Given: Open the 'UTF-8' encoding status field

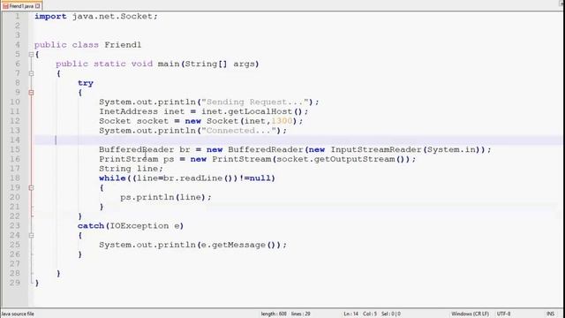Looking at the screenshot, I should (x=504, y=314).
